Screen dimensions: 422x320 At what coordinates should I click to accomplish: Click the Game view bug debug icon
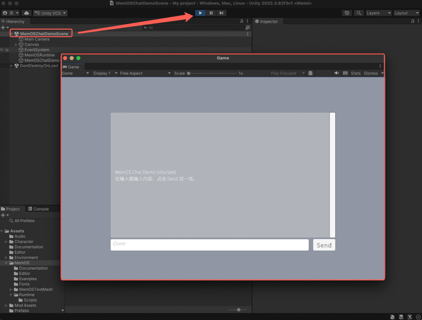point(310,73)
